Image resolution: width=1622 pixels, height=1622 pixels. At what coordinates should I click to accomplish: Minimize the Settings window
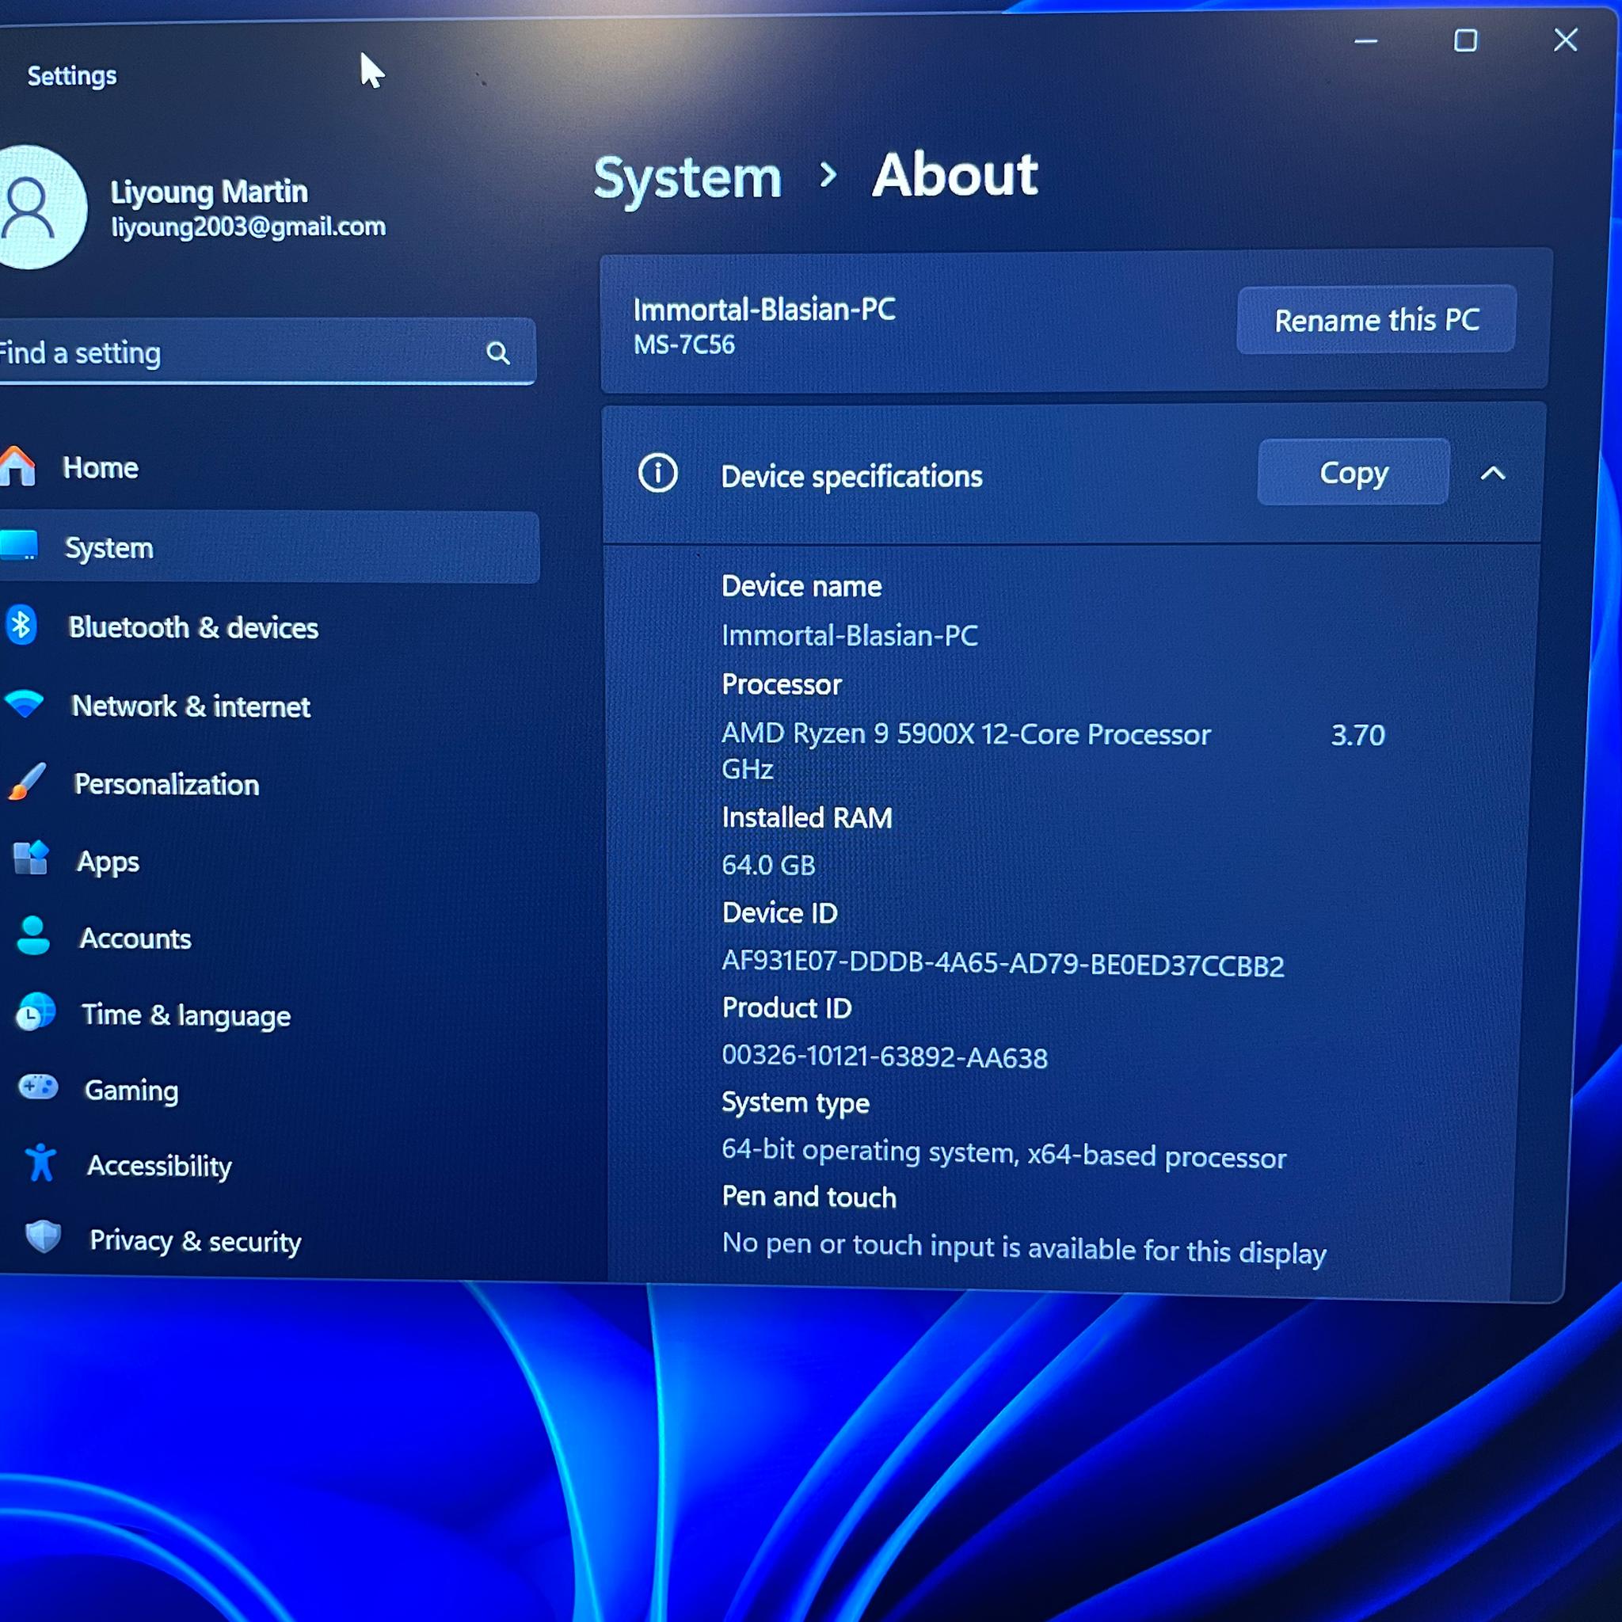pyautogui.click(x=1366, y=40)
